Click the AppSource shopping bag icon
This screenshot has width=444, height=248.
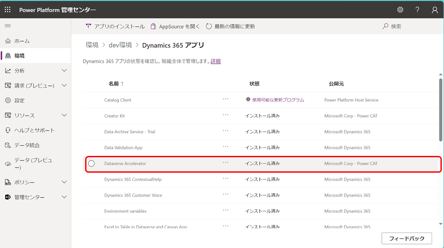153,26
